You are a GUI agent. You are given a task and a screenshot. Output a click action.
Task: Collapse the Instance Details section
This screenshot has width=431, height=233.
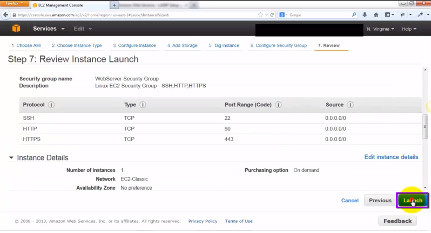pos(11,157)
